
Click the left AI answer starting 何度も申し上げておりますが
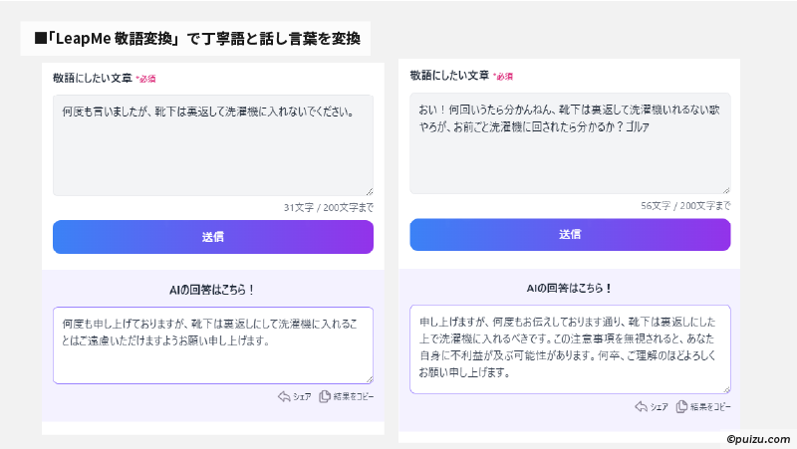click(212, 344)
